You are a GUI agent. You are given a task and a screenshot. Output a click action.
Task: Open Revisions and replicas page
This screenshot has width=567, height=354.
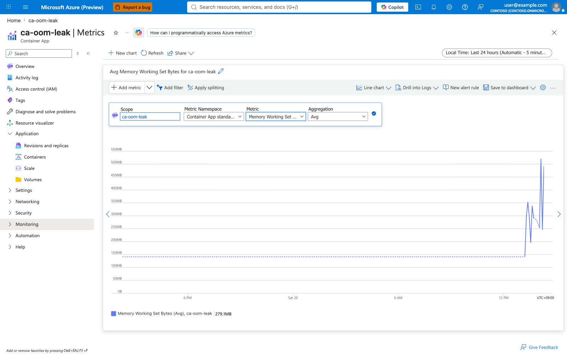tap(46, 146)
